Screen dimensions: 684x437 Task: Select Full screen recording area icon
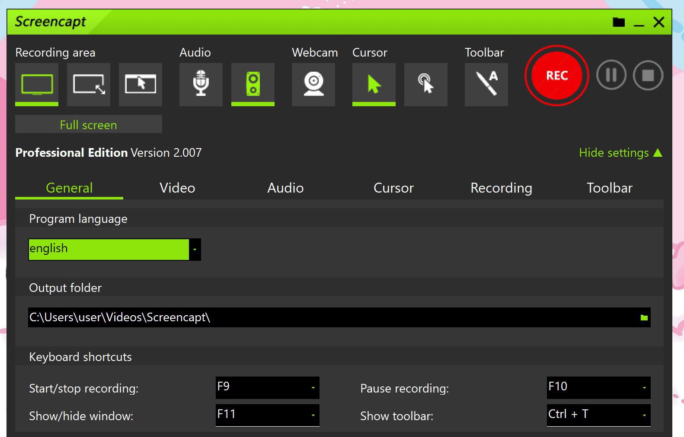click(37, 84)
